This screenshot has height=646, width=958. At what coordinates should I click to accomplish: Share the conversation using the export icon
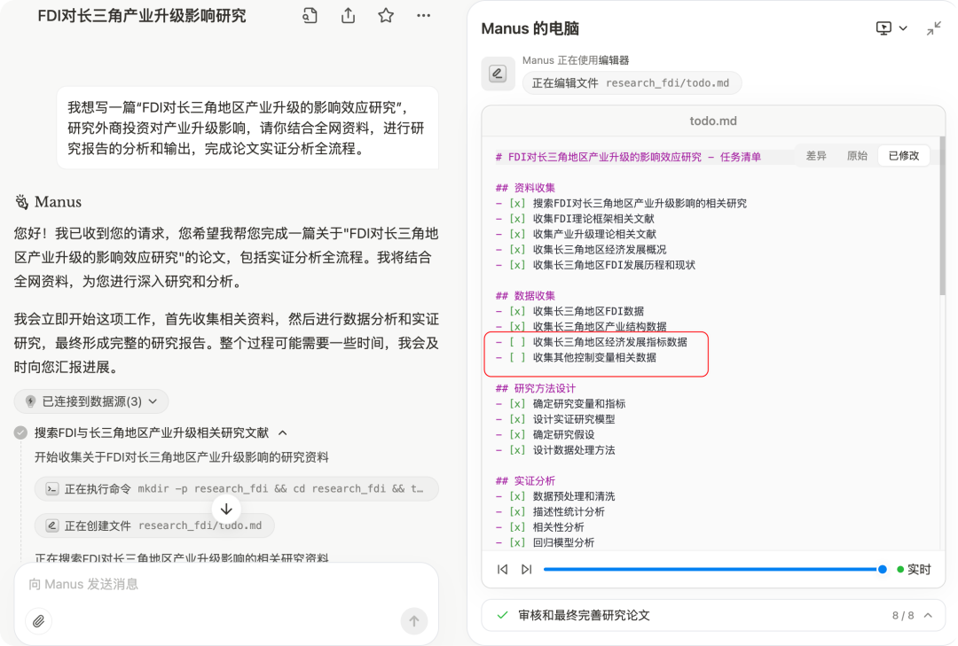(347, 15)
